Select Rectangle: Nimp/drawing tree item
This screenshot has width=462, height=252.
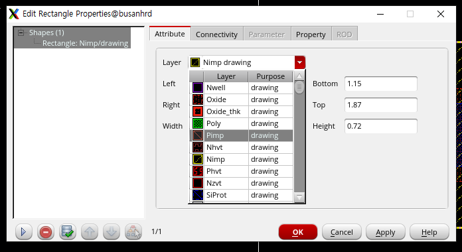coord(85,43)
